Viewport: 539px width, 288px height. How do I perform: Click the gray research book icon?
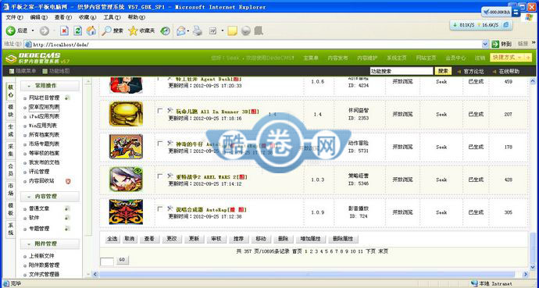[259, 31]
